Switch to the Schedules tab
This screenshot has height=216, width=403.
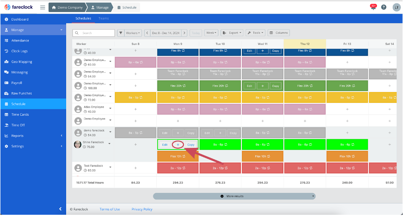pyautogui.click(x=83, y=18)
